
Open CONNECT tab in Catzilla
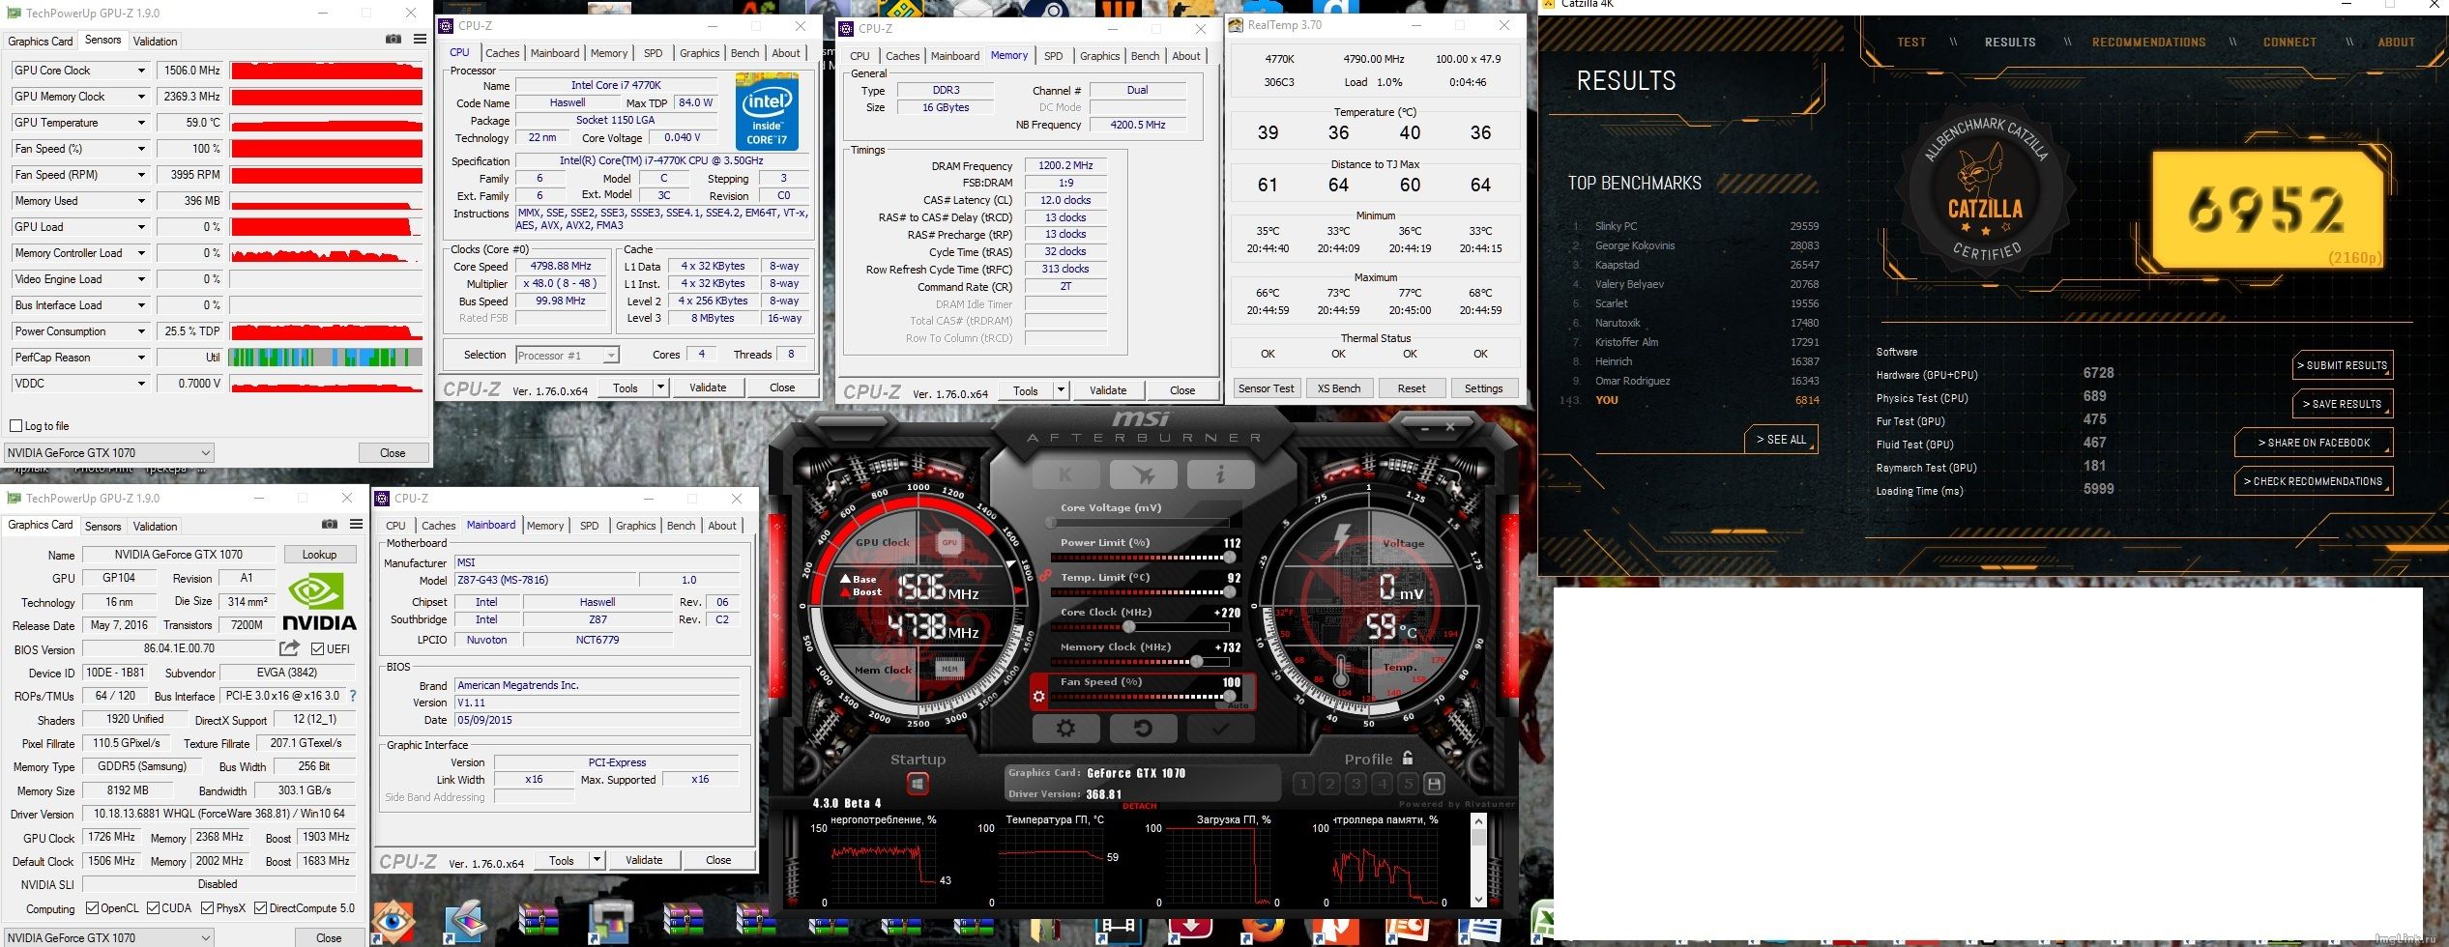pyautogui.click(x=2289, y=43)
